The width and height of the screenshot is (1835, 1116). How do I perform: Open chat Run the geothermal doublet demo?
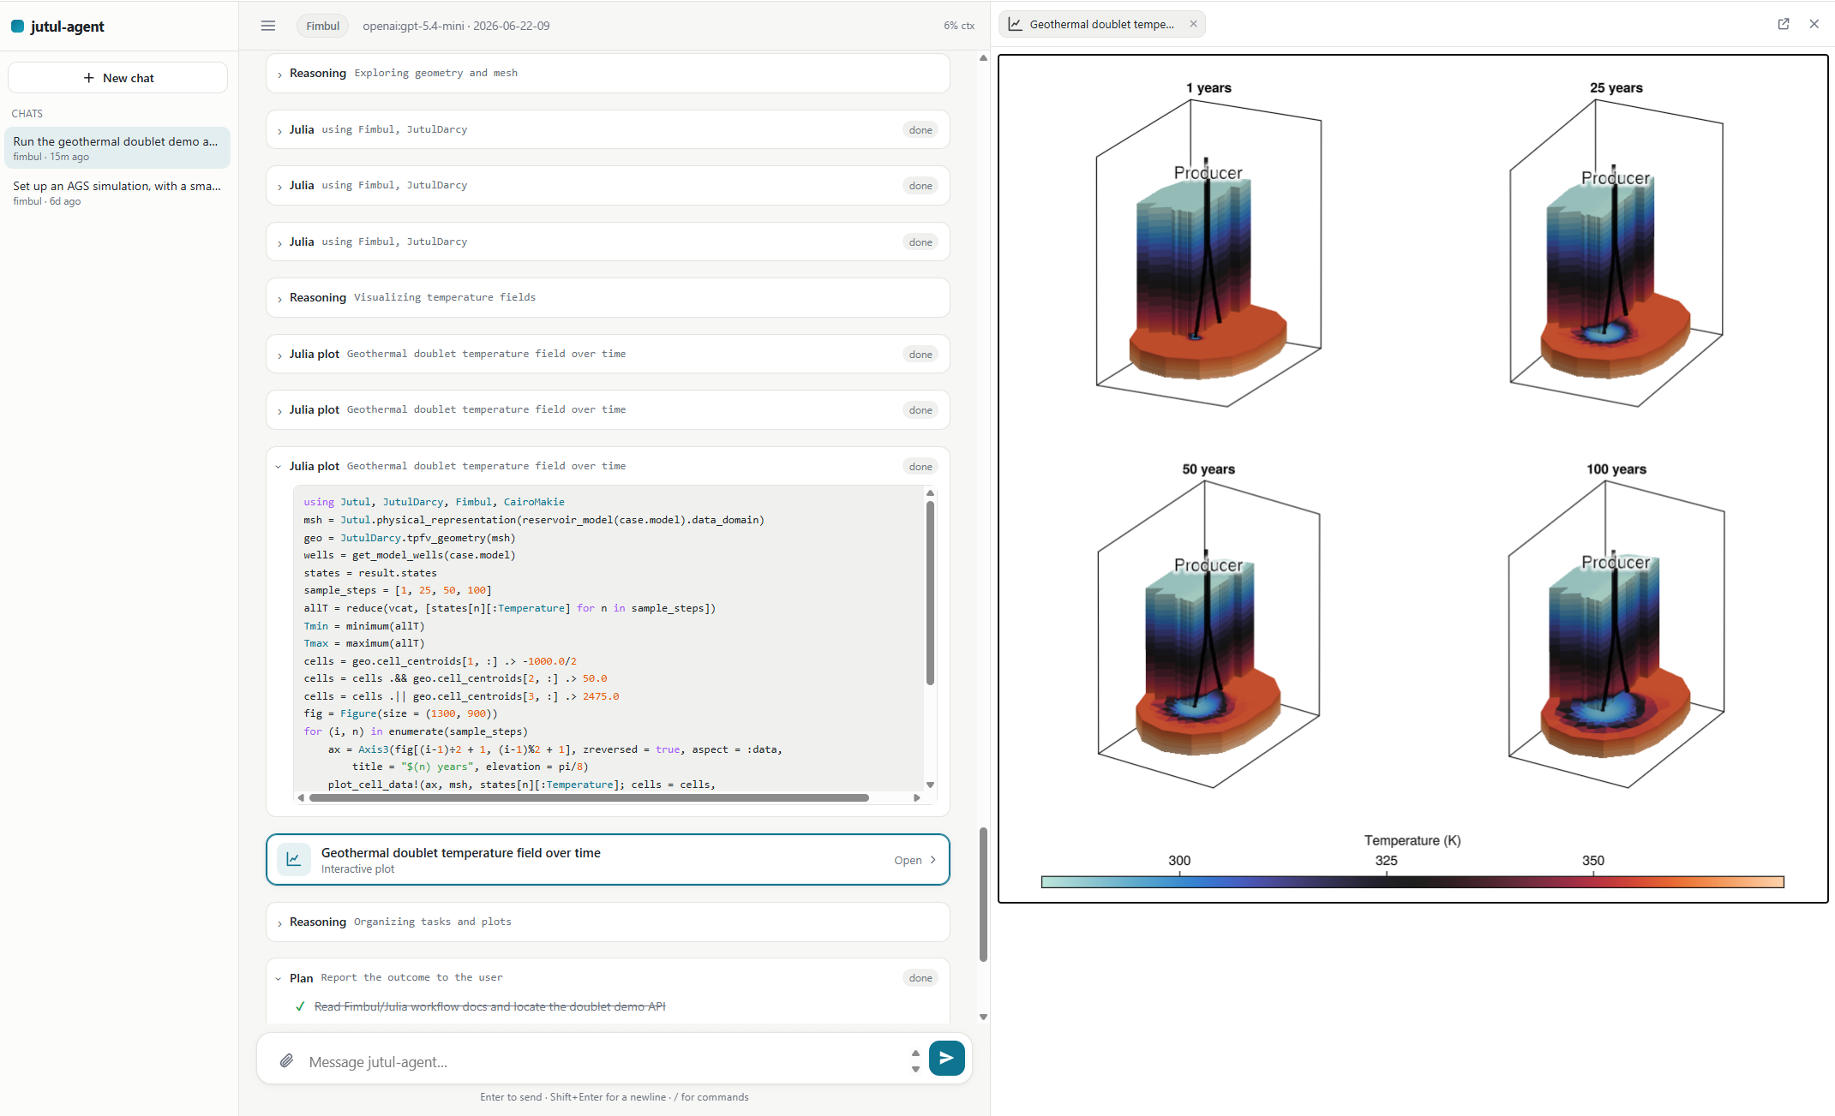pyautogui.click(x=117, y=148)
